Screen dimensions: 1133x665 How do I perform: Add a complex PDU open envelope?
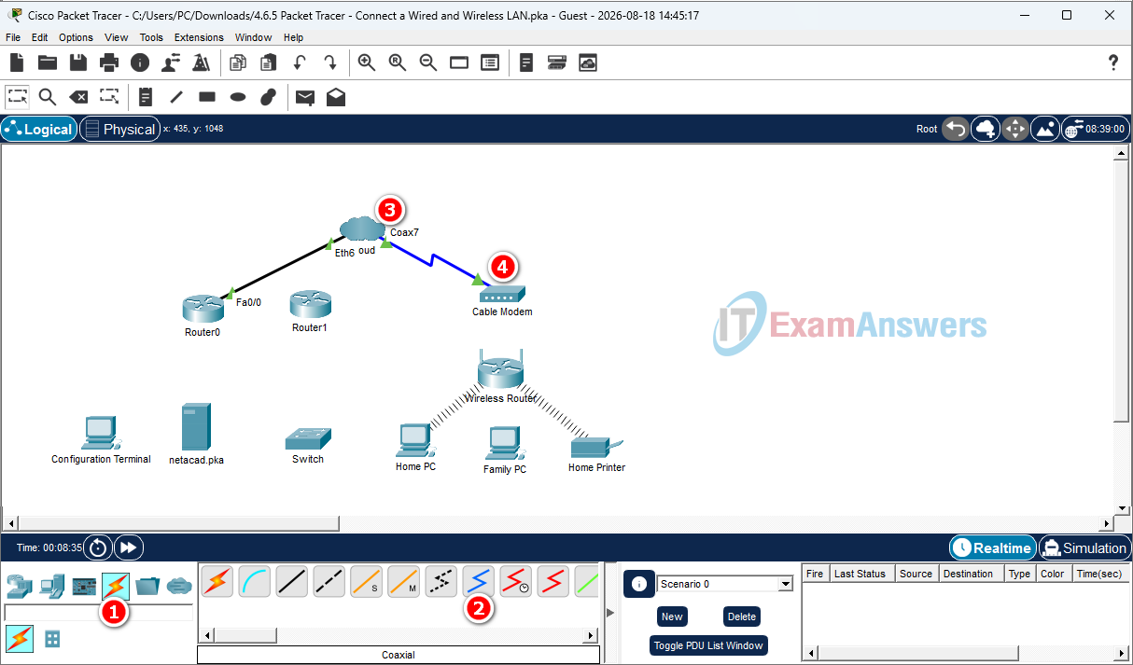pyautogui.click(x=336, y=96)
